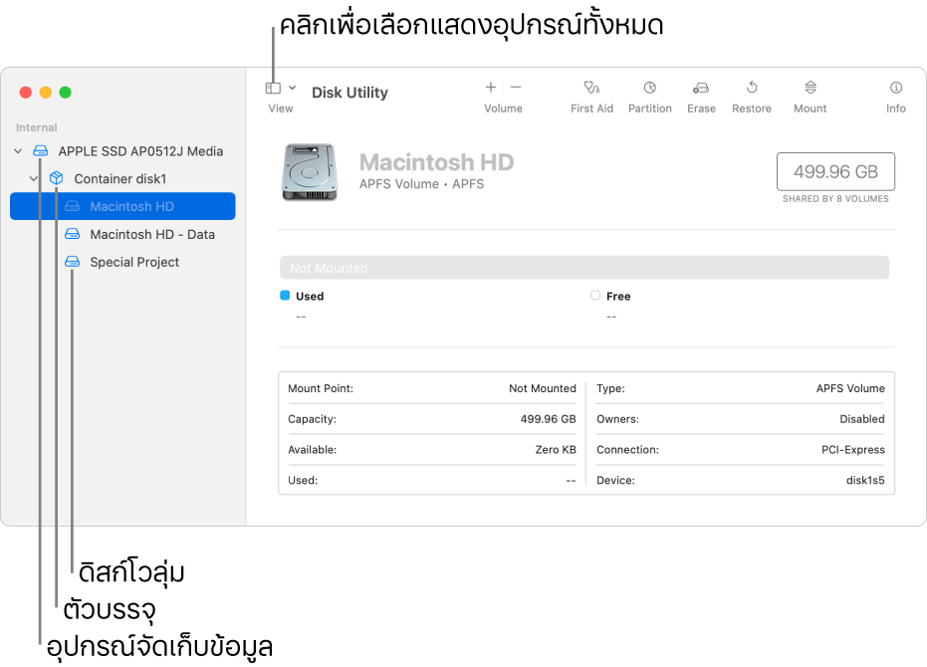Remove volume with minus icon
Image resolution: width=927 pixels, height=667 pixels.
516,88
